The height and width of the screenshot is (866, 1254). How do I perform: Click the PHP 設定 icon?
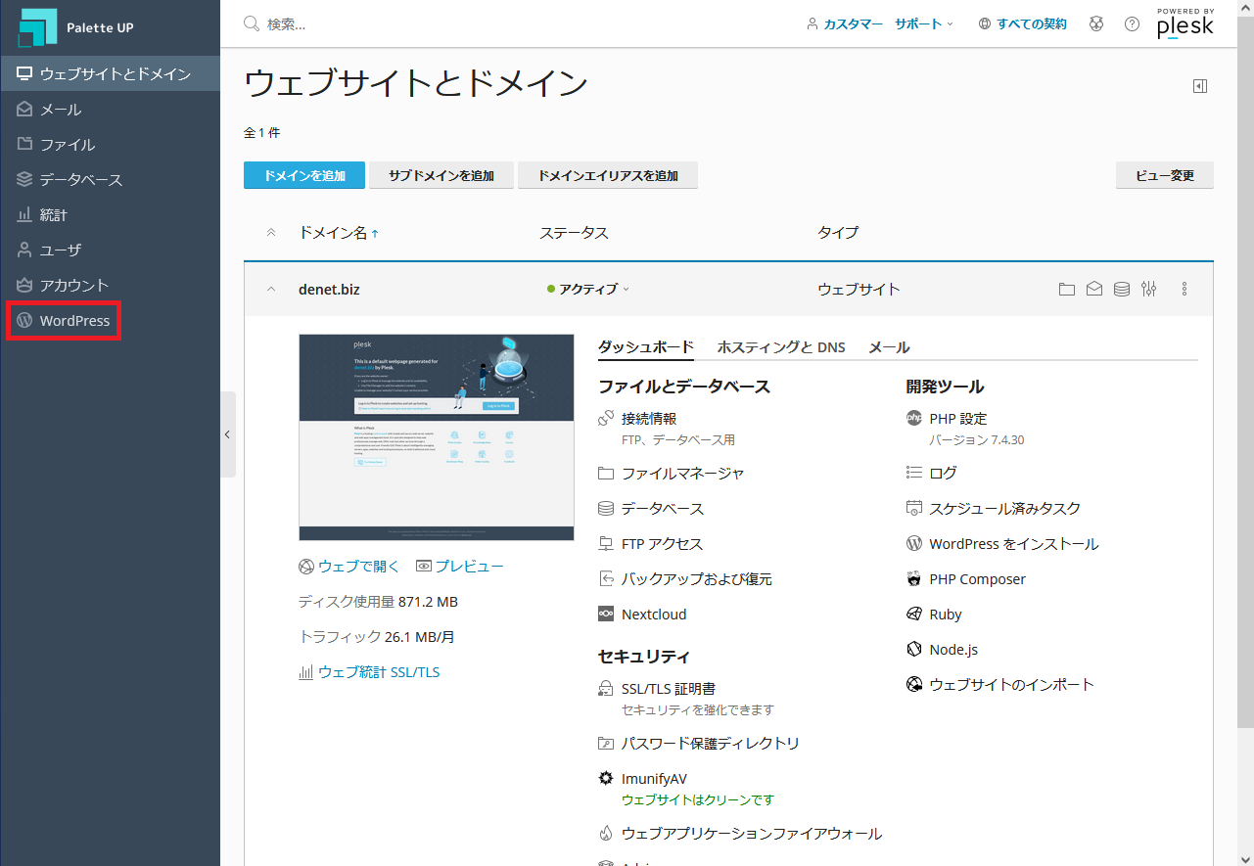coord(914,418)
